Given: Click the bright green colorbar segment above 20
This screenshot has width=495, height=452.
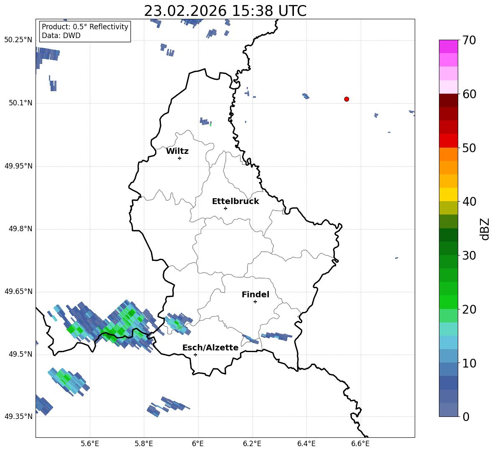Looking at the screenshot, I should [449, 302].
